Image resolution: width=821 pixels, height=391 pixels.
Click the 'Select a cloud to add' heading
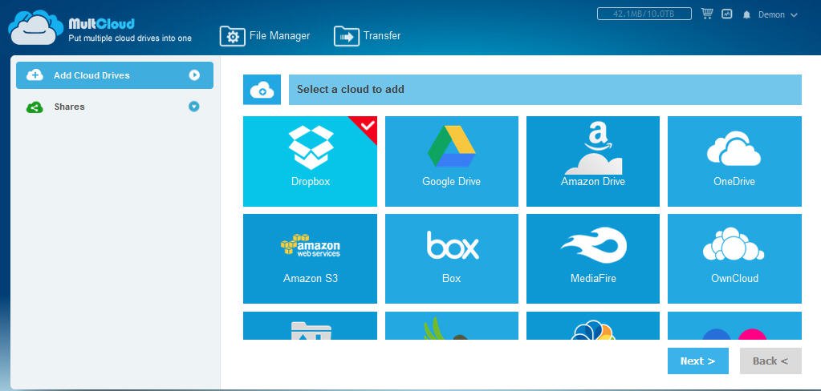pos(350,90)
